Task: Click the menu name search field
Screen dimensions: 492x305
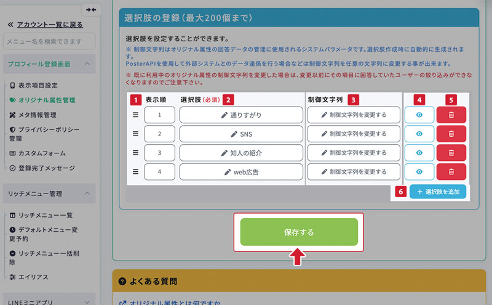Action: click(49, 41)
